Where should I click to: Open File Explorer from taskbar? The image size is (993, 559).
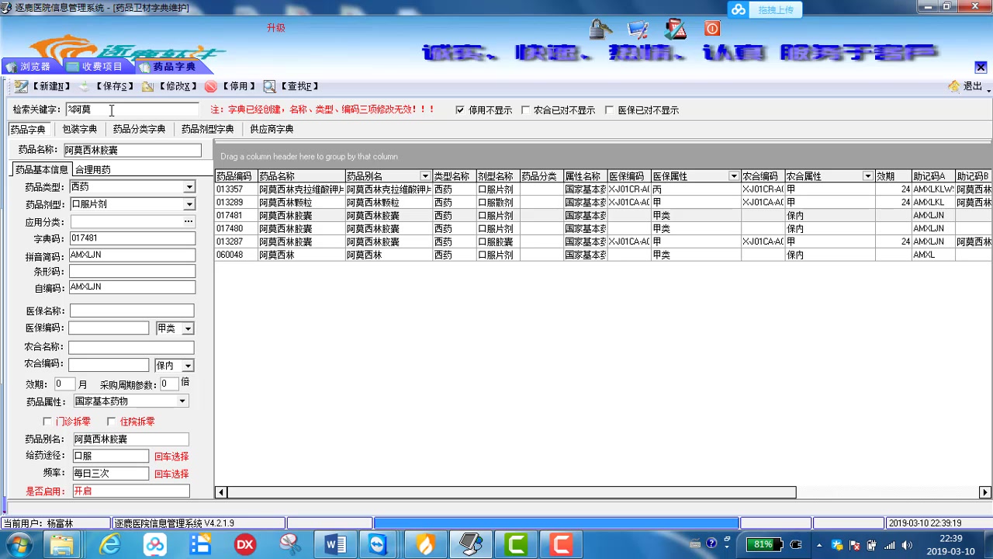[61, 544]
